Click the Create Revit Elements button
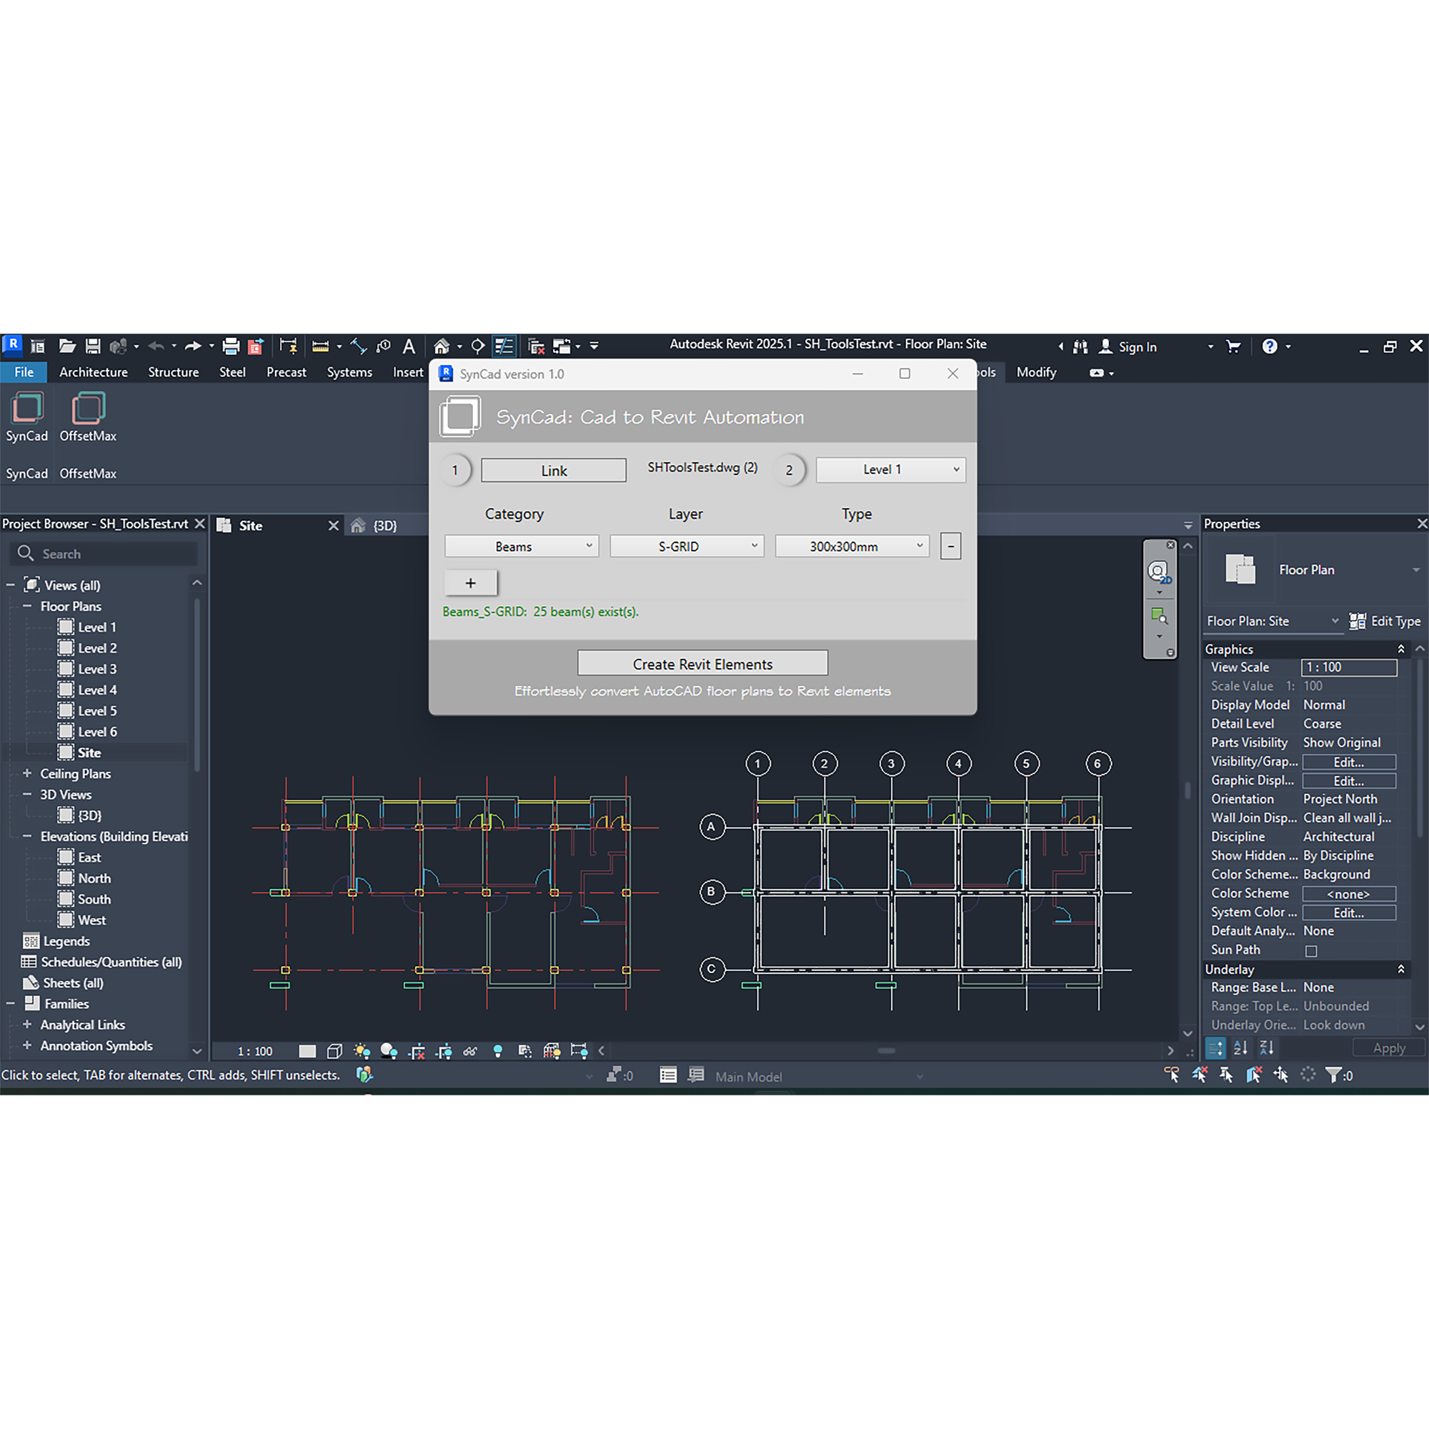The height and width of the screenshot is (1429, 1429). [702, 664]
